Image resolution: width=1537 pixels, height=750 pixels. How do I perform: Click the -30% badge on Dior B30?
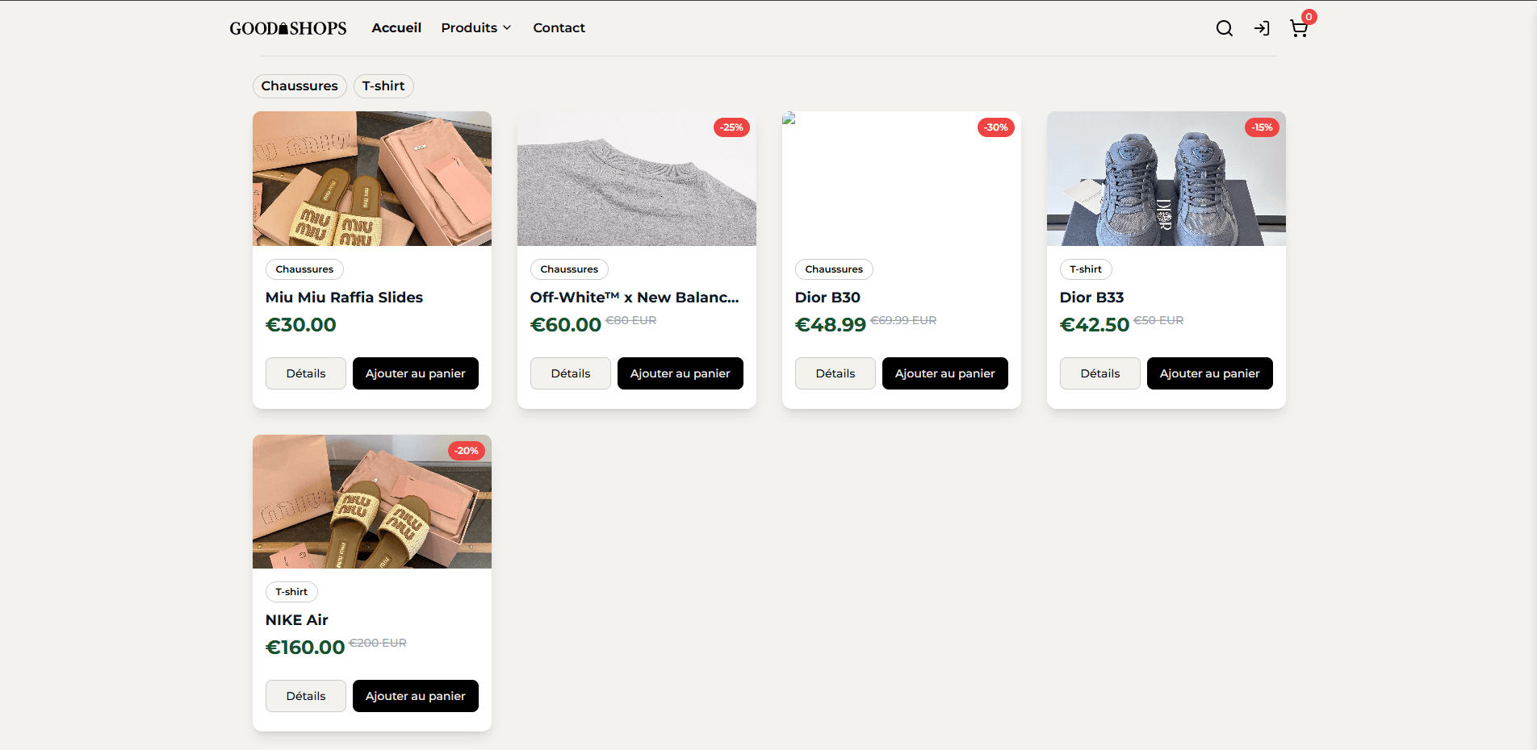pyautogui.click(x=995, y=127)
